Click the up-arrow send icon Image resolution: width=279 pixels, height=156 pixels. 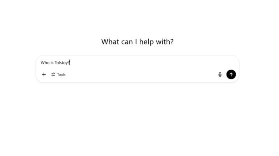pos(231,74)
